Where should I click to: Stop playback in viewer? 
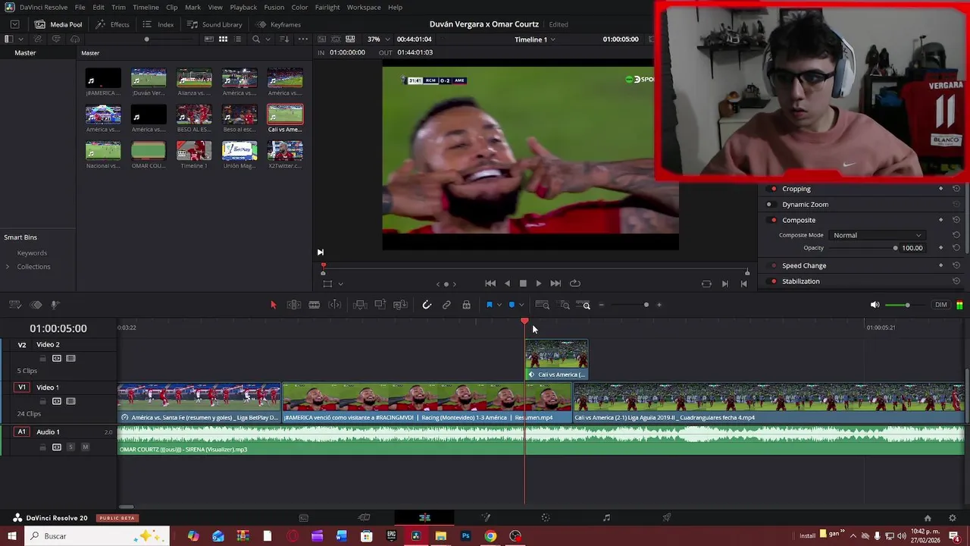coord(523,284)
